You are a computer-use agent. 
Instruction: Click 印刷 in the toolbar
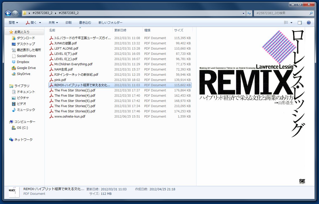tap(69, 22)
